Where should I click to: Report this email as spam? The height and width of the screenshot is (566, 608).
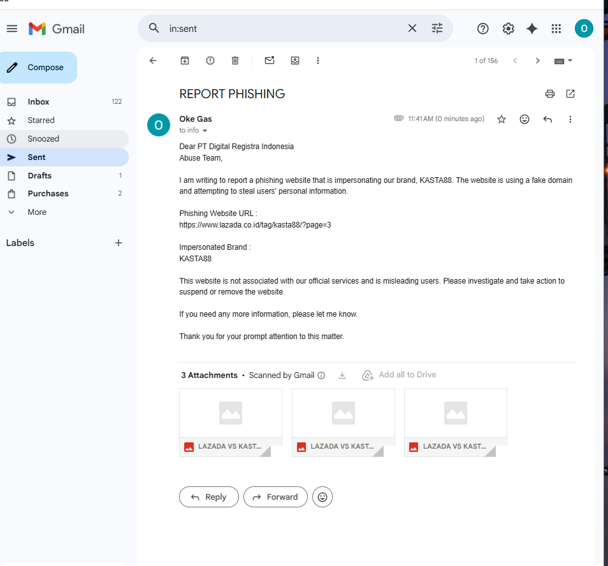point(210,61)
